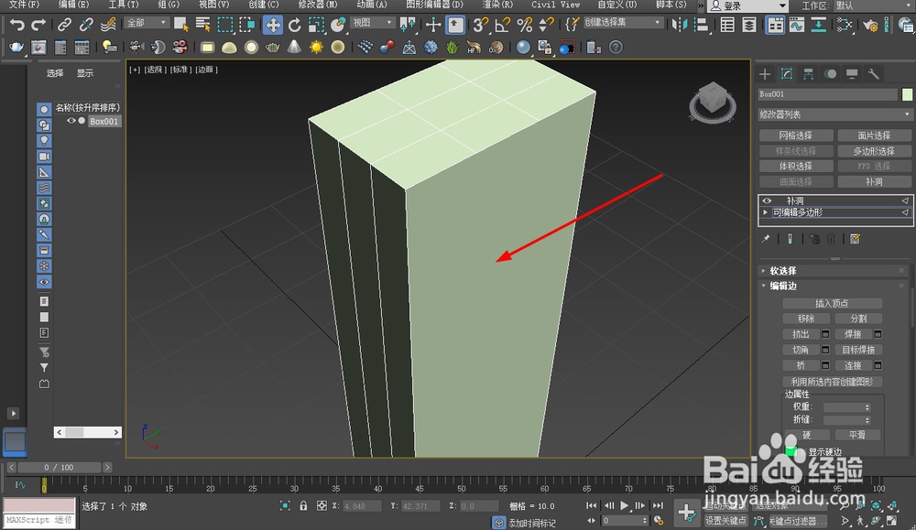This screenshot has height=530, width=916.
Task: Click the teapot primitive icon
Action: 16,48
